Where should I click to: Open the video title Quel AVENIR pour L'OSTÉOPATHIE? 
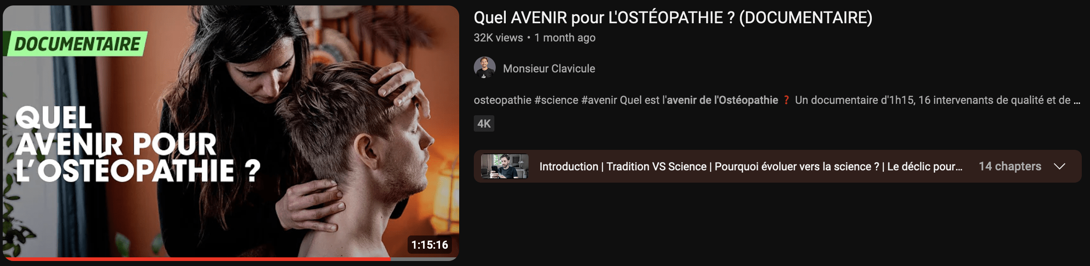[673, 18]
